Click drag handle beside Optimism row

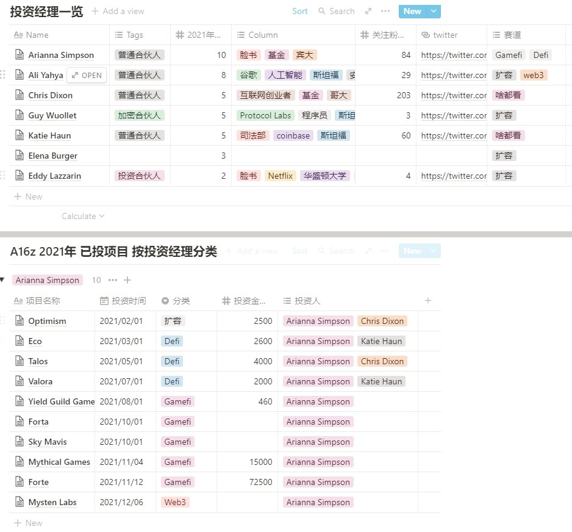point(2,320)
